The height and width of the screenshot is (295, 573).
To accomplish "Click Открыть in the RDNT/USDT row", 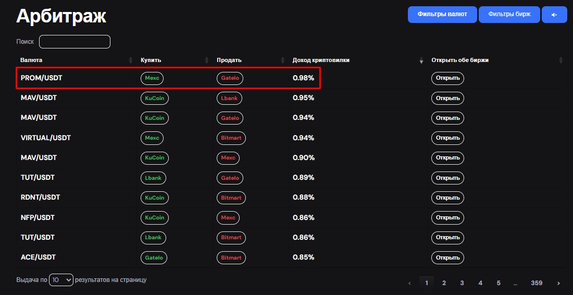I will (x=447, y=198).
